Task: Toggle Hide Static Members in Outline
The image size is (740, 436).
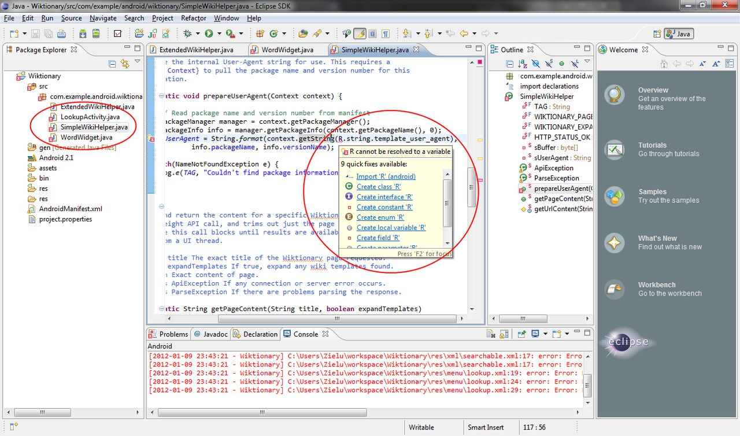Action: click(x=549, y=64)
